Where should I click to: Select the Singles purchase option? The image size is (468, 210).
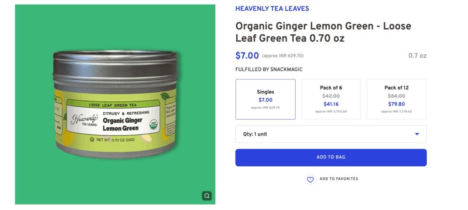(x=265, y=99)
